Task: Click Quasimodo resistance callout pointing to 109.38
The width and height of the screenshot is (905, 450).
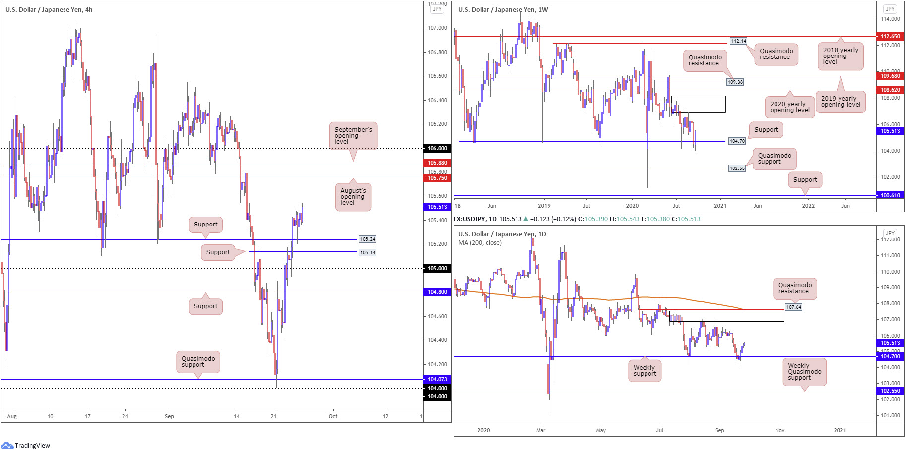Action: point(705,60)
